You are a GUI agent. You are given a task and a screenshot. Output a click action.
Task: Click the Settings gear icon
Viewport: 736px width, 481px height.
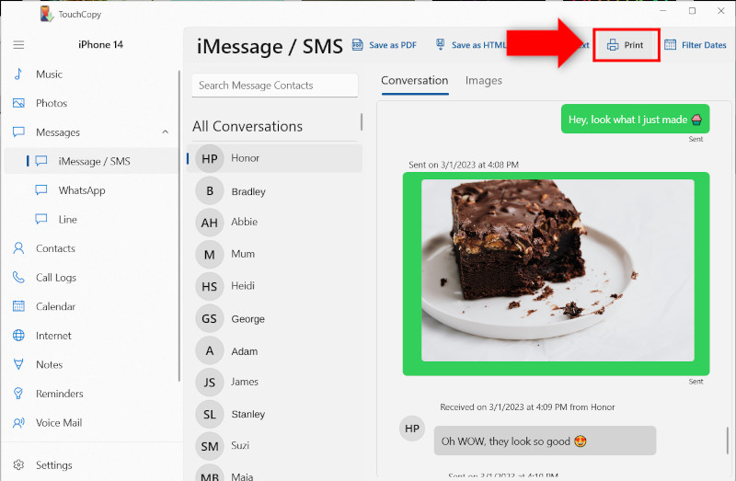click(18, 465)
